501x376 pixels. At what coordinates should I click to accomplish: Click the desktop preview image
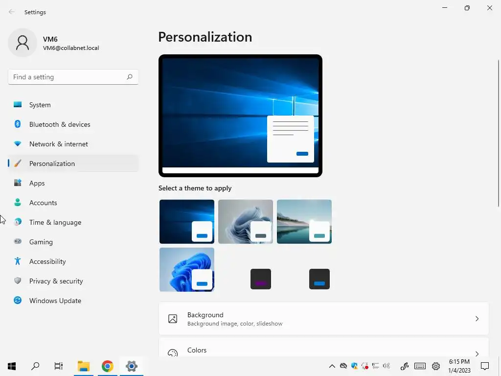tap(240, 116)
